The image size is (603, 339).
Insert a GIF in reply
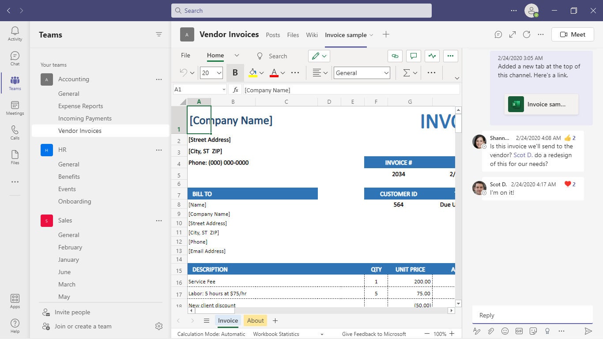[519, 331]
